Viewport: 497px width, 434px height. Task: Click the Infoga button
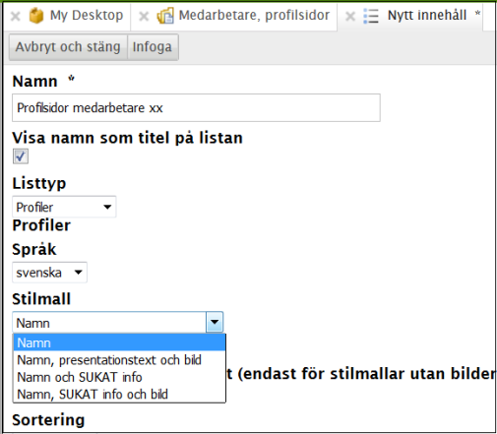(x=153, y=47)
